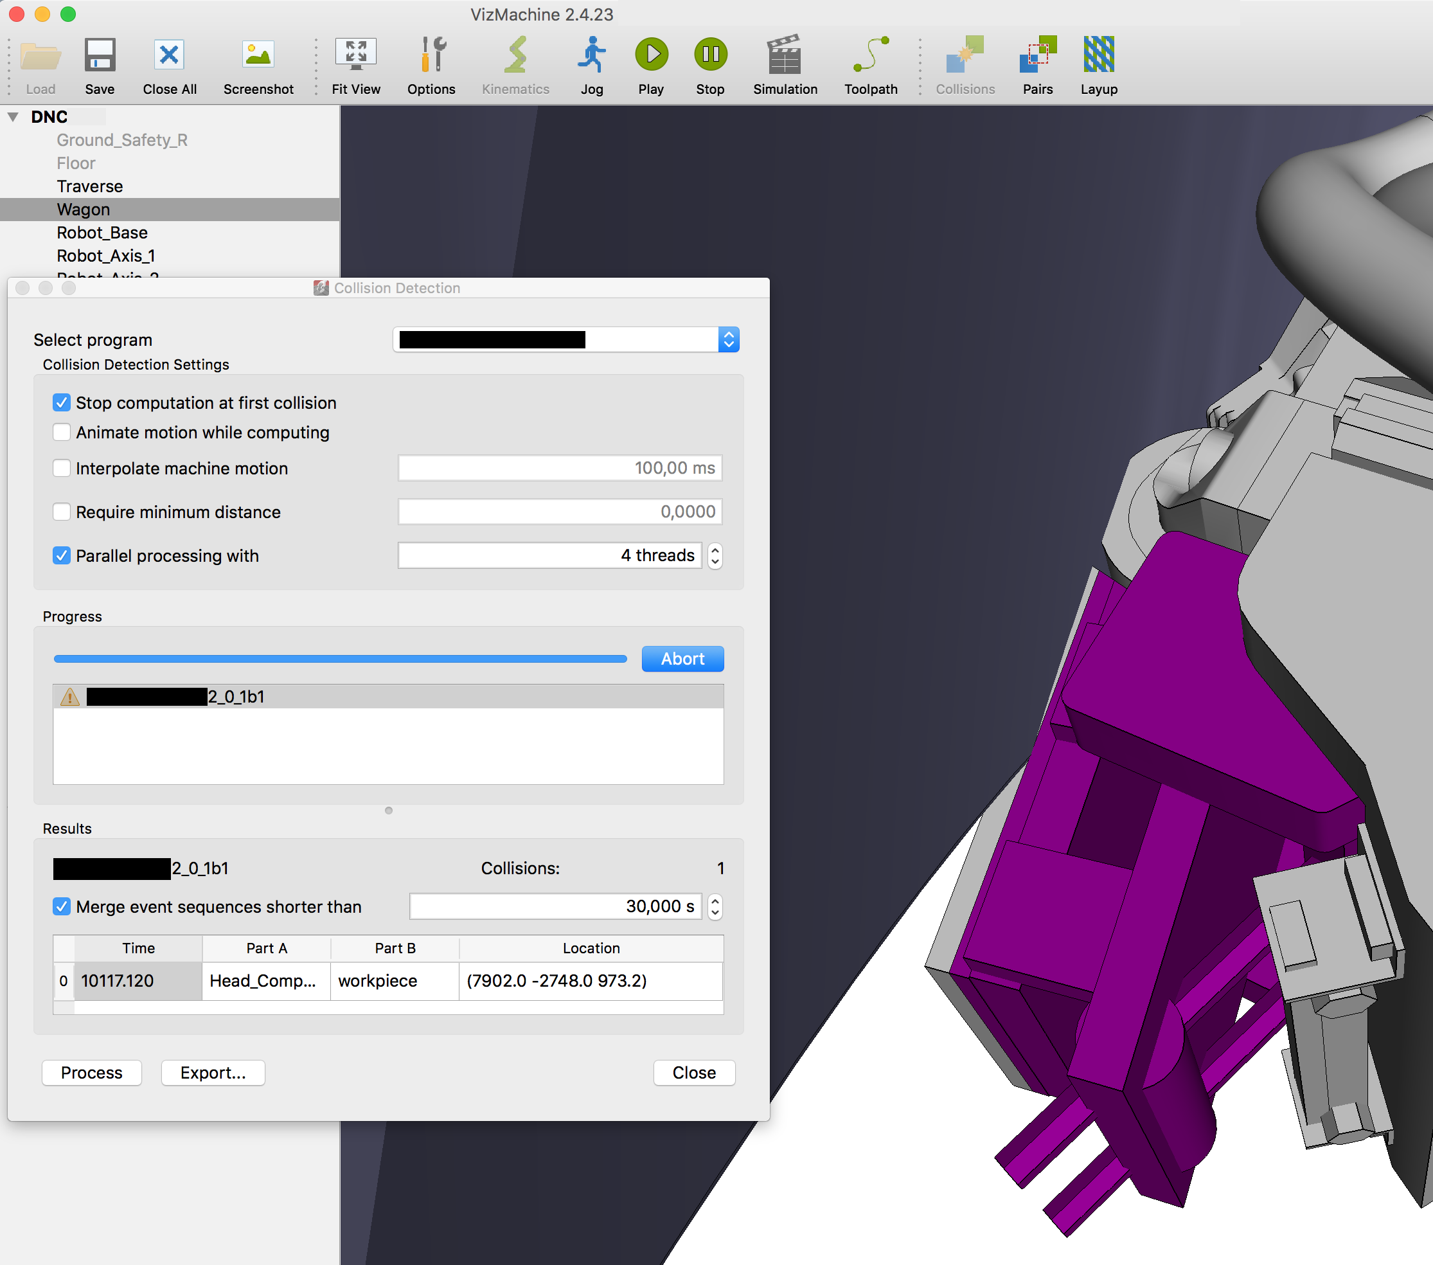Image resolution: width=1433 pixels, height=1265 pixels.
Task: Click the Close All icon
Action: tap(169, 55)
